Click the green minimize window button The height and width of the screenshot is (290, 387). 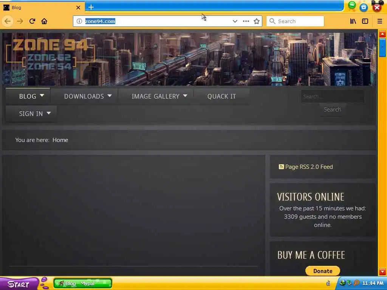pos(352,5)
